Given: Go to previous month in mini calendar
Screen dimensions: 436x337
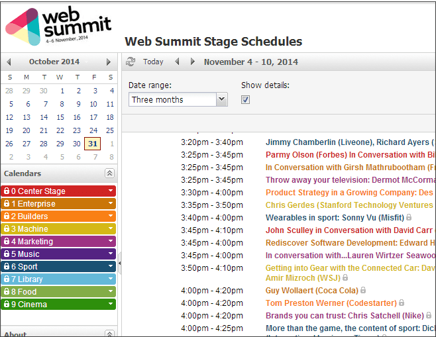Looking at the screenshot, I should (9, 62).
